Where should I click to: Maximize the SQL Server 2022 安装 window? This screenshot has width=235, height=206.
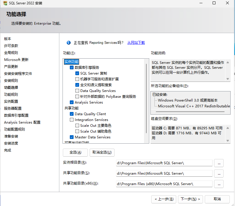point(214,3)
